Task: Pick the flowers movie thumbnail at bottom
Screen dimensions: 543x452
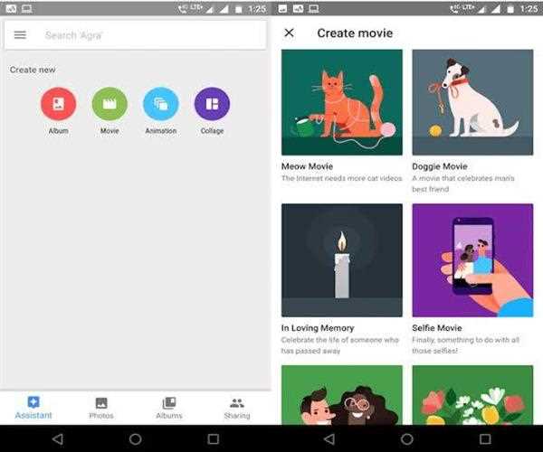Action: point(472,394)
